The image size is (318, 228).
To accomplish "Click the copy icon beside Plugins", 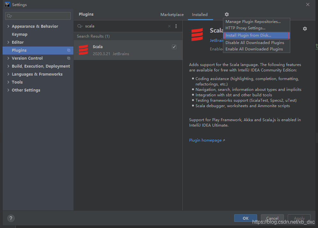I will [x=69, y=50].
